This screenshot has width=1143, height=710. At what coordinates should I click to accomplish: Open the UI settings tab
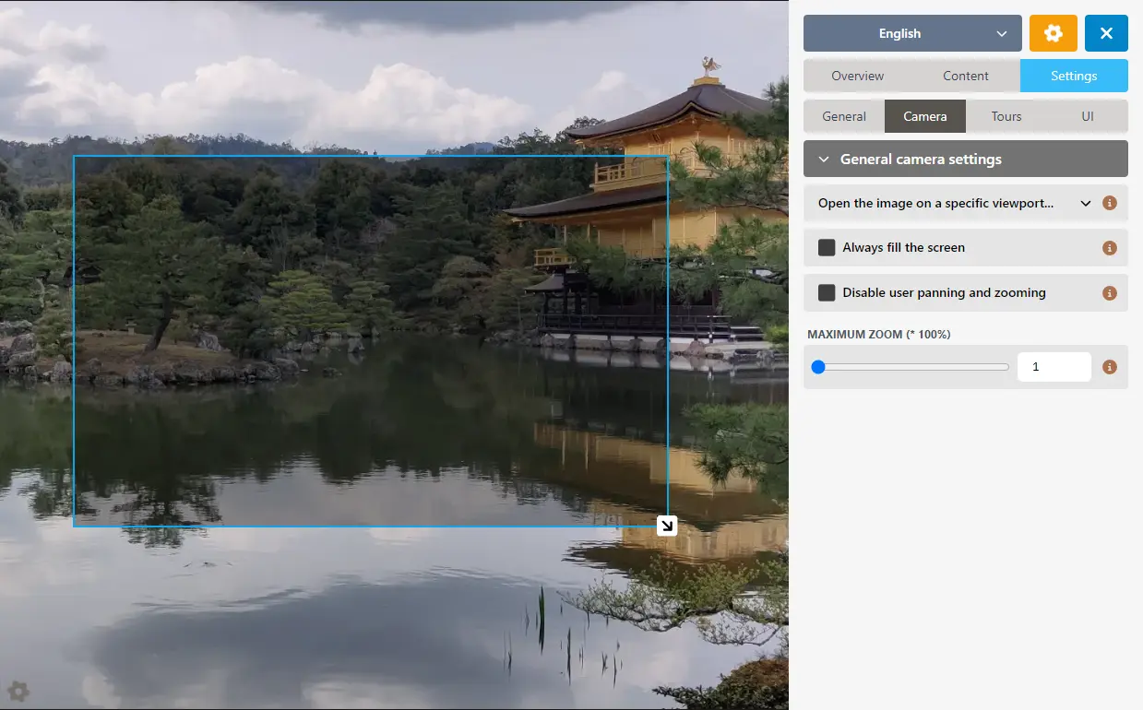click(1087, 115)
